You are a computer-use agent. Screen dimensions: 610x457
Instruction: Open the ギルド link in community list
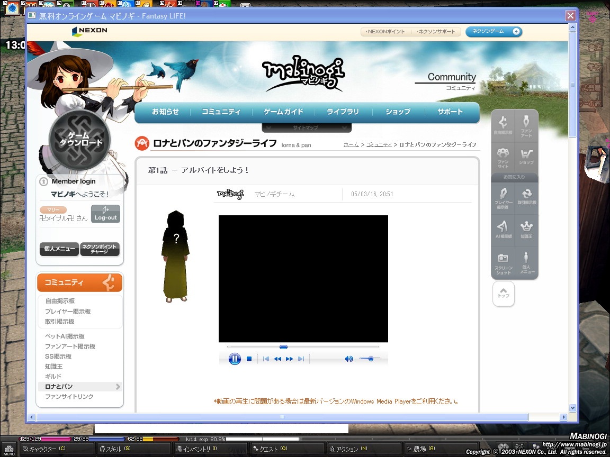pos(53,377)
